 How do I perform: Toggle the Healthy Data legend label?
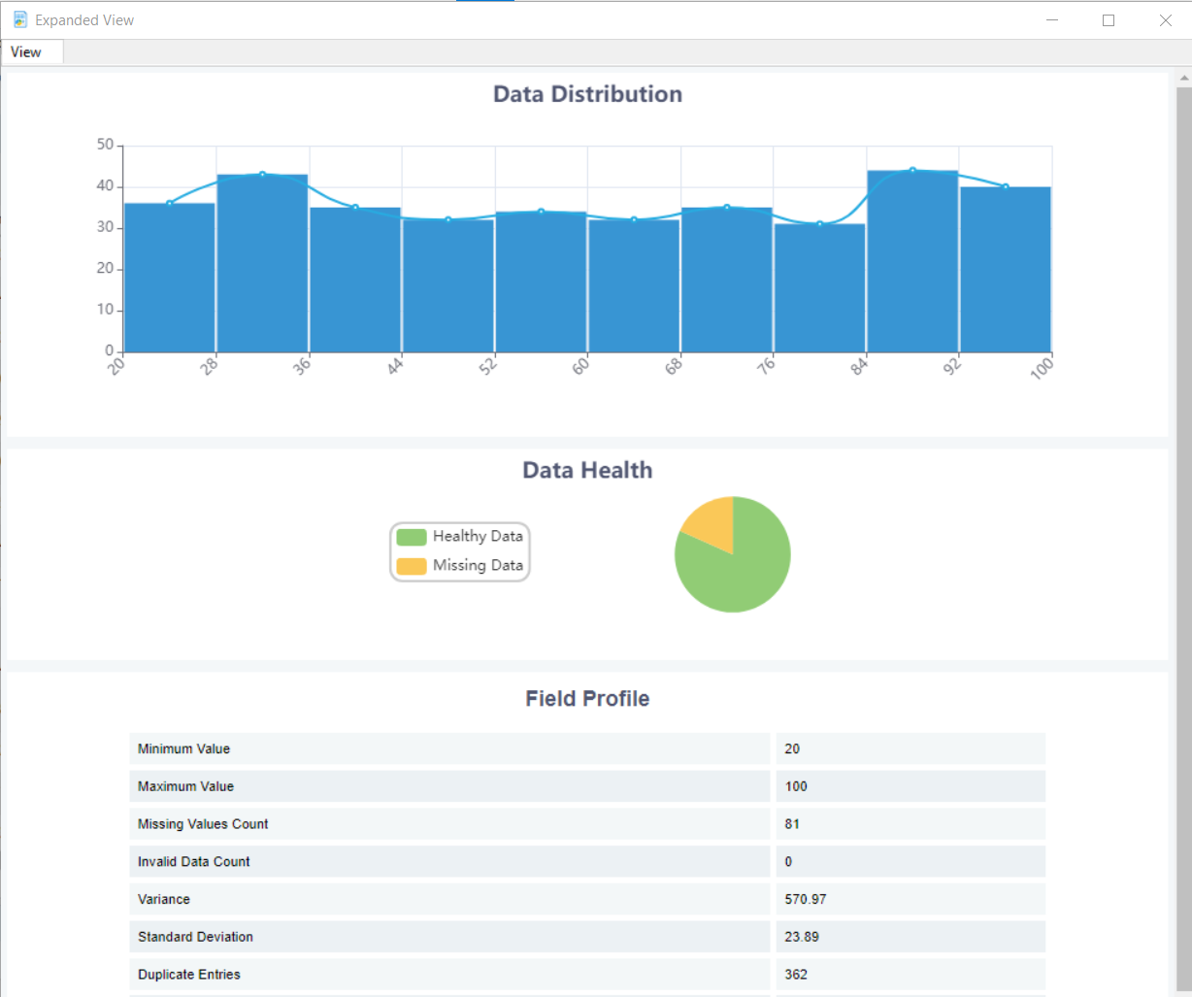[x=478, y=536]
